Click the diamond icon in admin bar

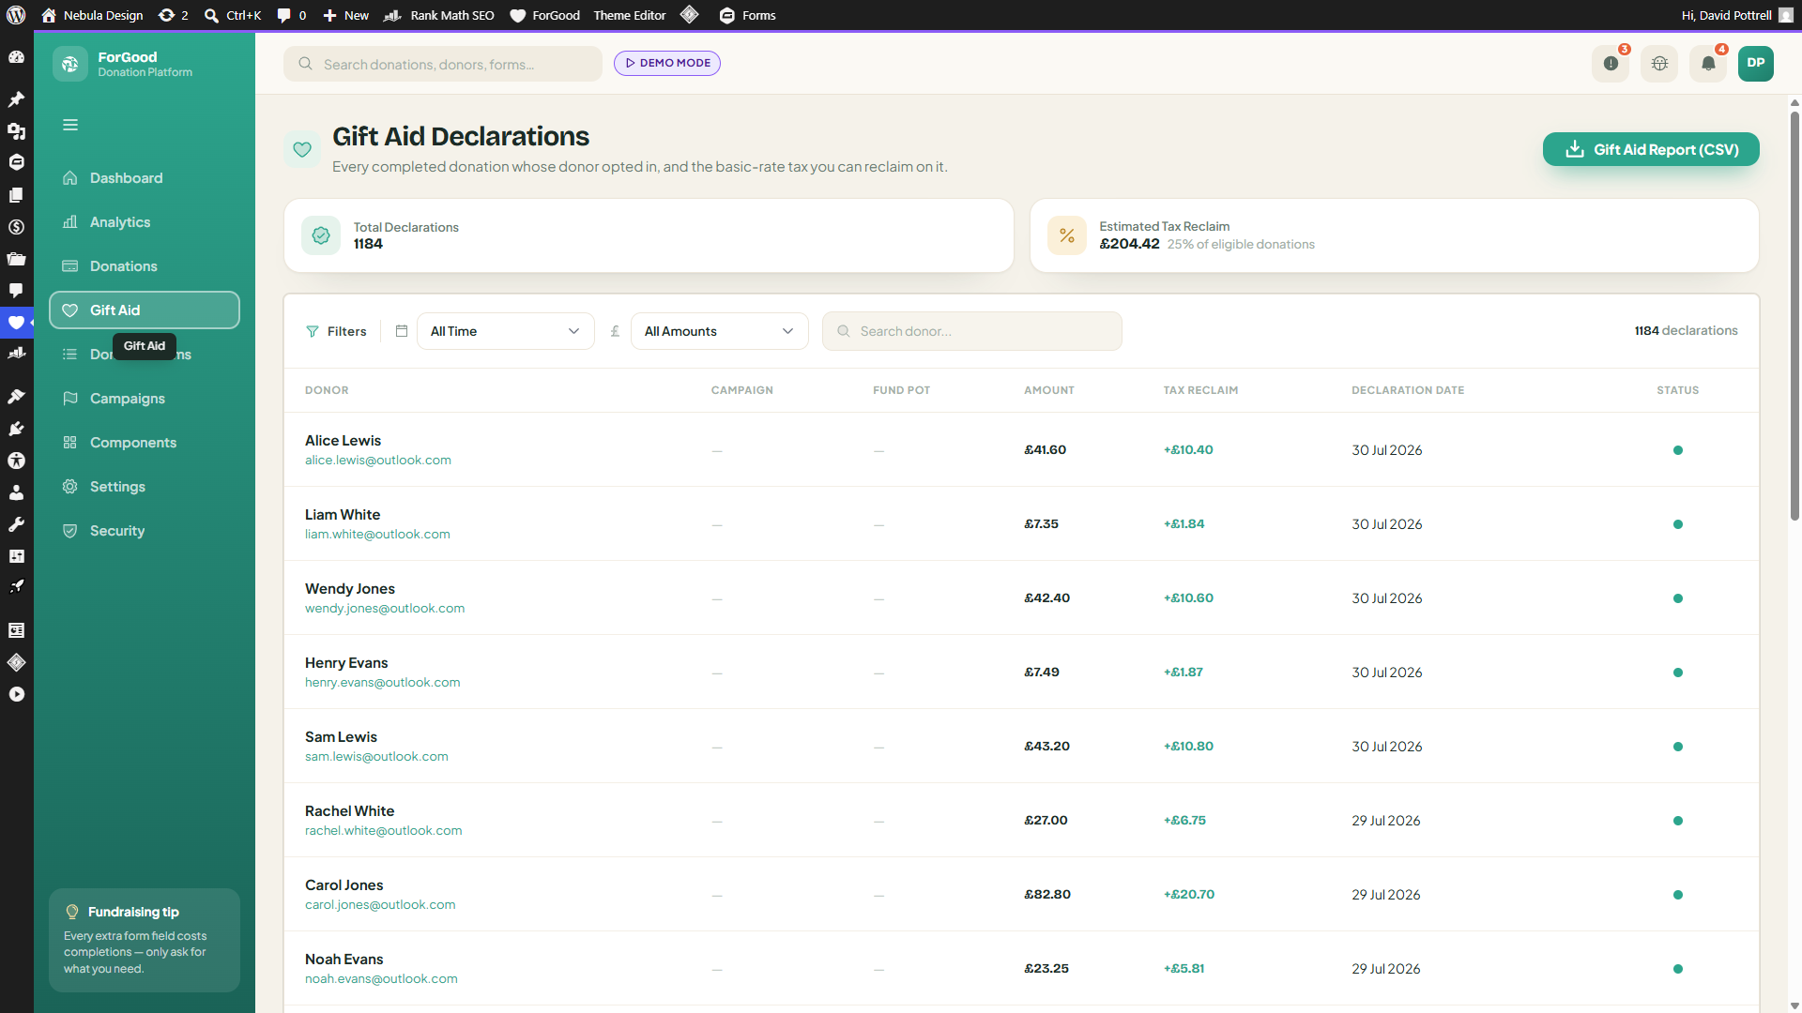[x=690, y=15]
